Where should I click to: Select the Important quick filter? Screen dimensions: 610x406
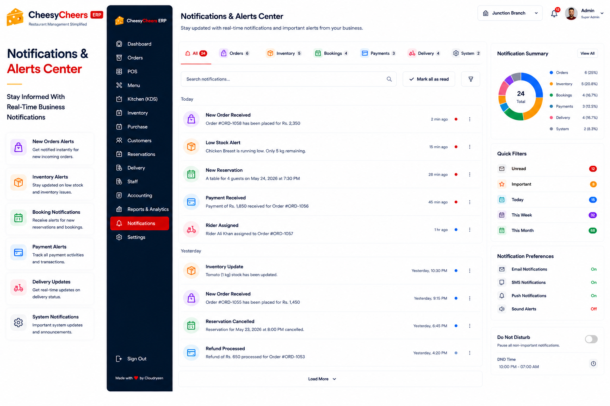[547, 184]
